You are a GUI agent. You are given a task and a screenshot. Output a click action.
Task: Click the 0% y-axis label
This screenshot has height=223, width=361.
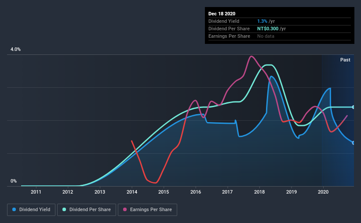pos(14,181)
